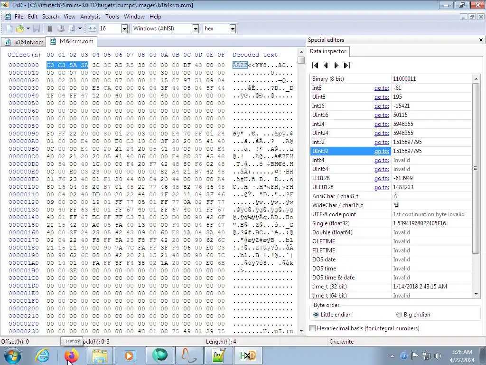The image size is (486, 365).
Task: Open the View menu
Action: point(69,17)
